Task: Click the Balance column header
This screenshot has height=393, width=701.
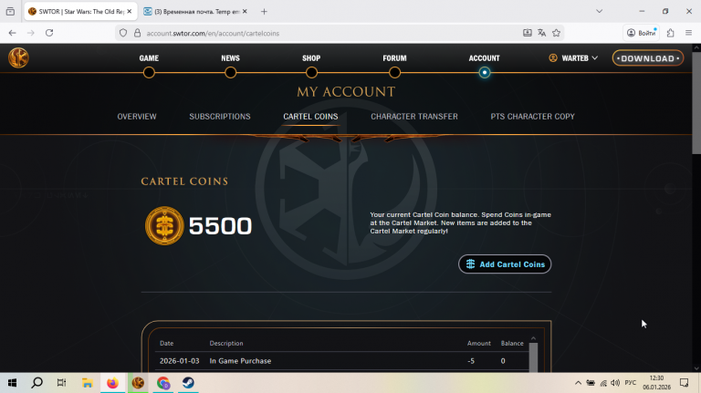Action: click(512, 344)
